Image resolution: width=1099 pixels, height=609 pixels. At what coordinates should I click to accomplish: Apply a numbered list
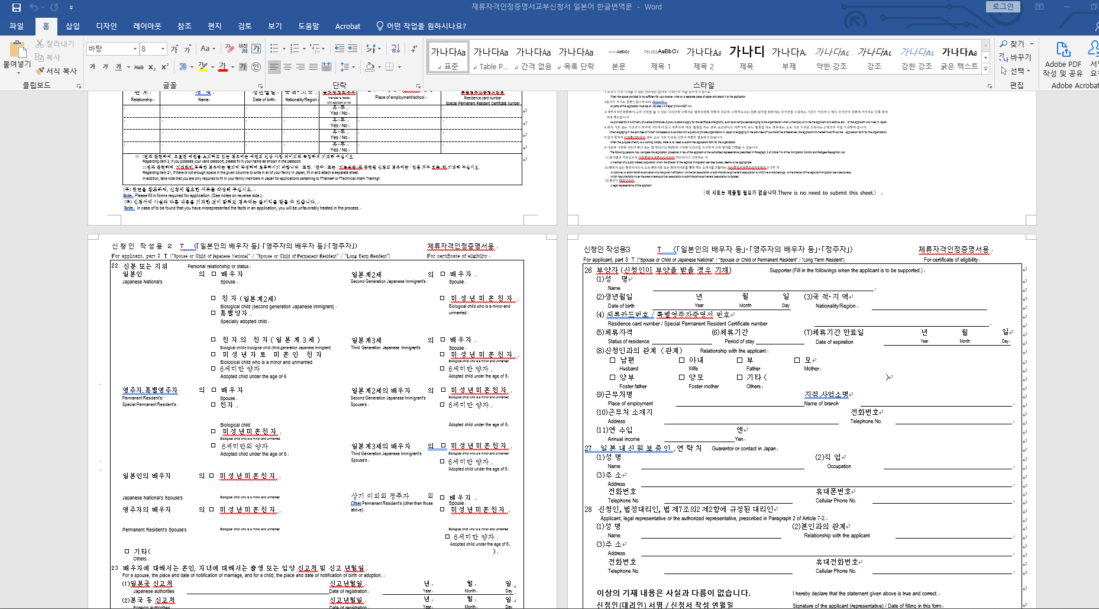295,49
